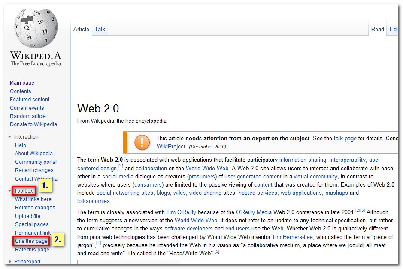Open the consumers link
Image resolution: width=403 pixels, height=269 pixels.
pos(148,185)
